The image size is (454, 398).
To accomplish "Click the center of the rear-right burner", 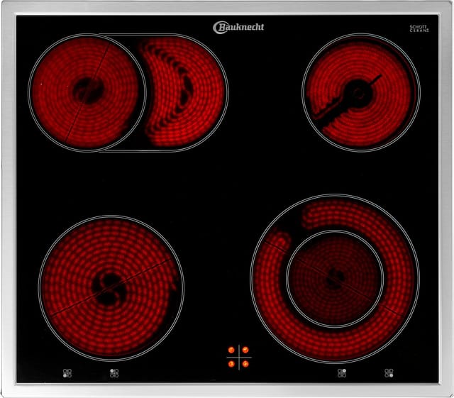I will coord(358,94).
